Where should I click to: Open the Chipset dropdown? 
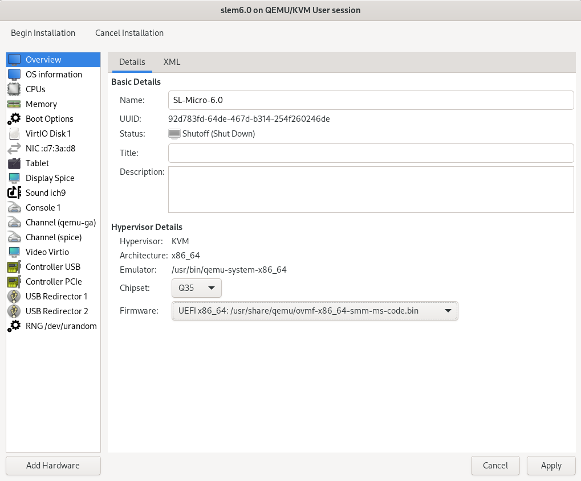(196, 288)
